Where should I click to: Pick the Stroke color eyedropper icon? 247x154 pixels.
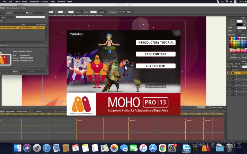245,24
